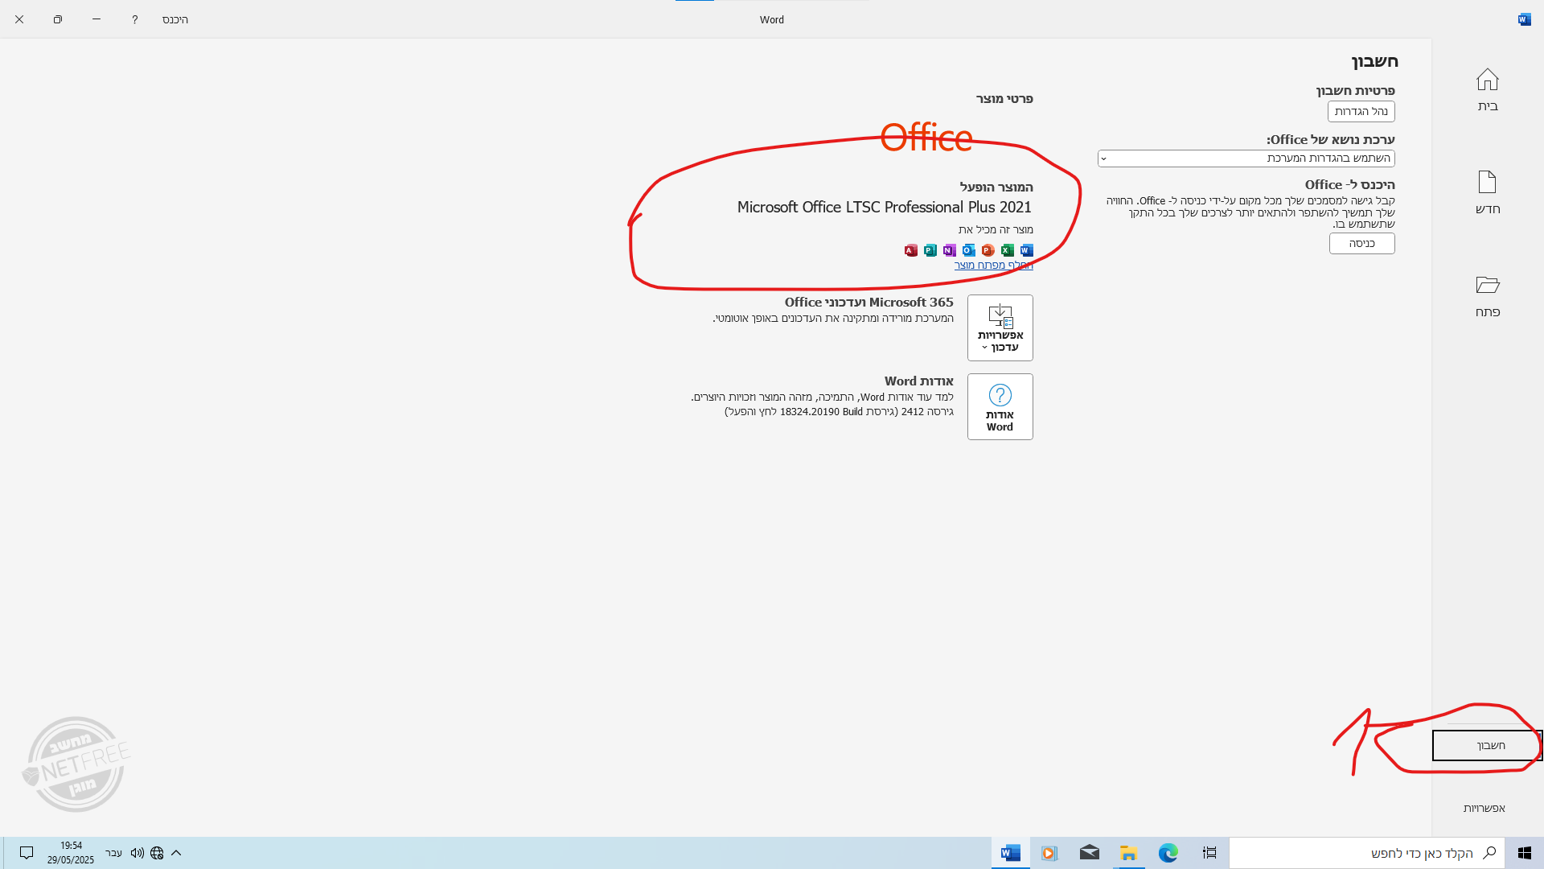Click the Word taskbar icon

click(1010, 853)
